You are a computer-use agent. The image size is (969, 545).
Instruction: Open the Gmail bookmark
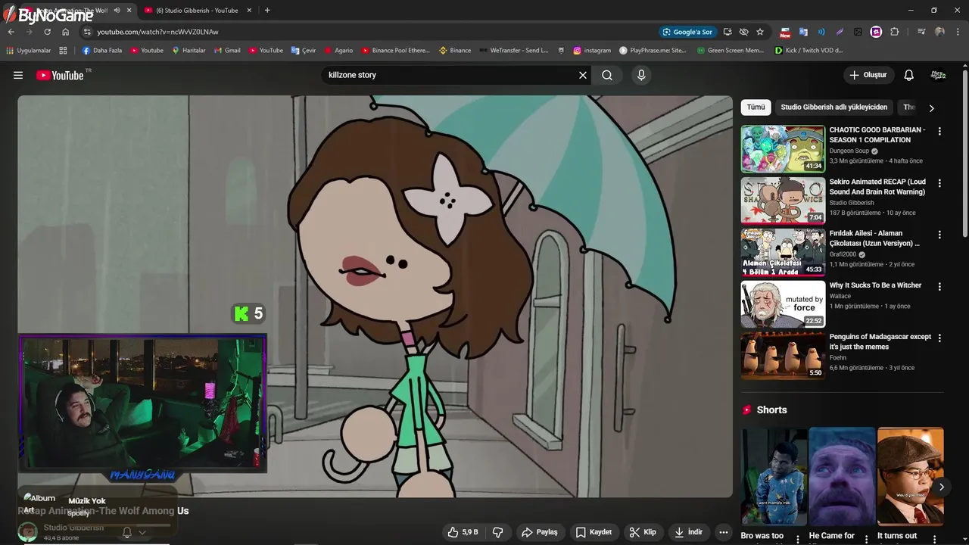pyautogui.click(x=227, y=51)
